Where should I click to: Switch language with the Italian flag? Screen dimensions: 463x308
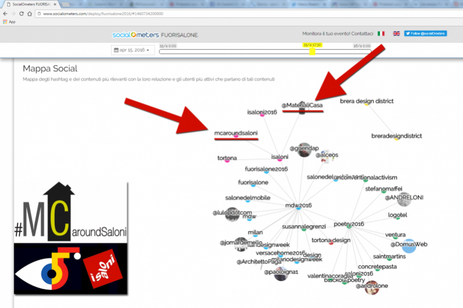(381, 34)
